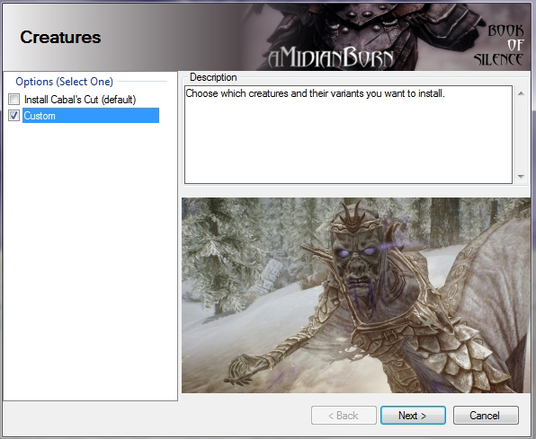Screen dimensions: 536x439
Task: Go back with the Back button
Action: pos(344,415)
